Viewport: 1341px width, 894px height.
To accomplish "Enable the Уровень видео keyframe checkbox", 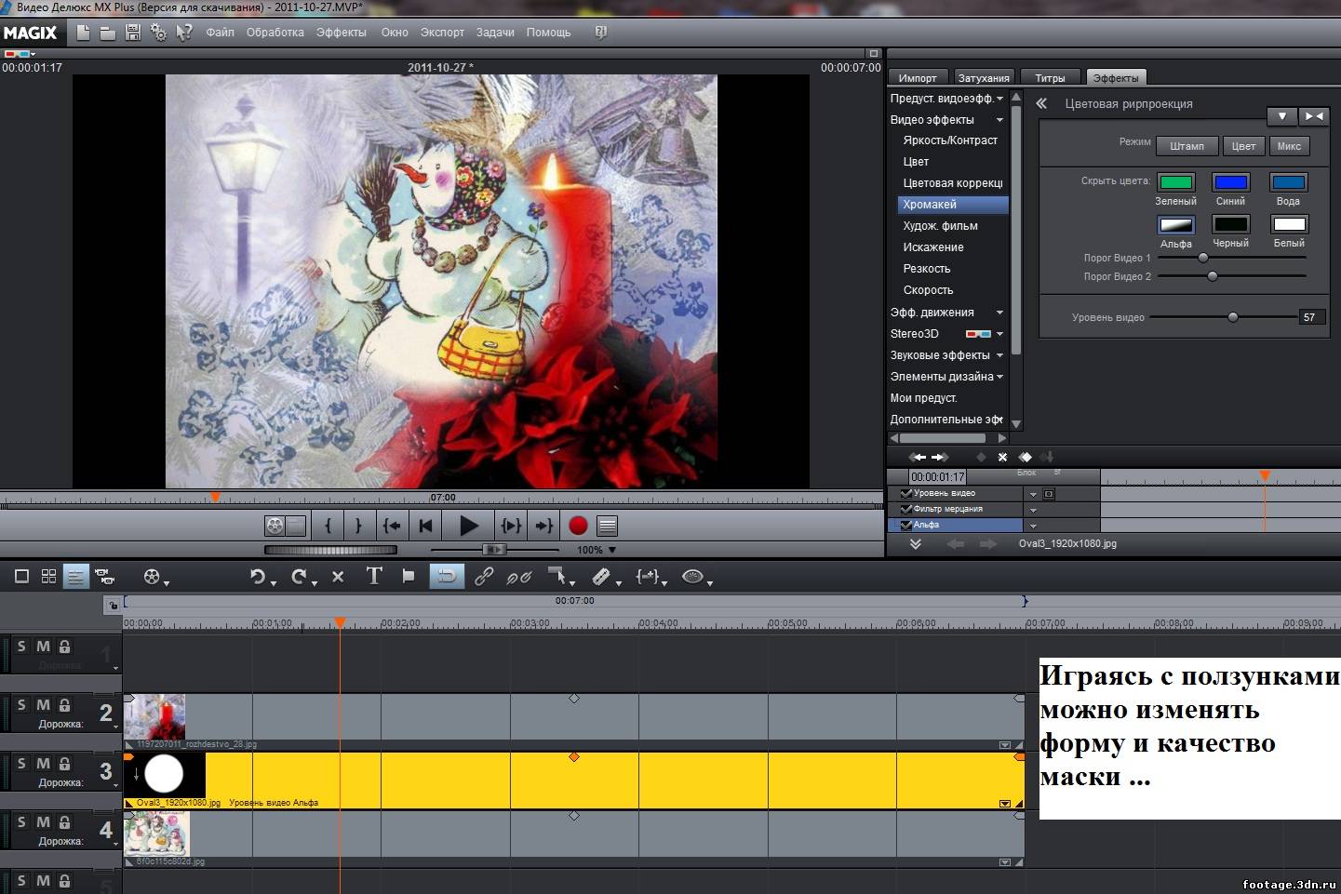I will [x=905, y=493].
